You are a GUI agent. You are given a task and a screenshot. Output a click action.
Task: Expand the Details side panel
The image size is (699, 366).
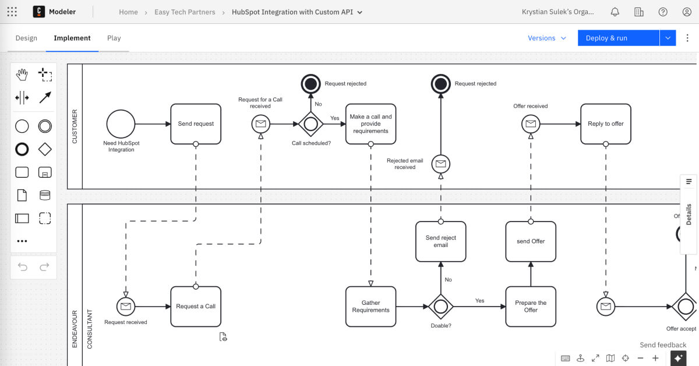(689, 214)
